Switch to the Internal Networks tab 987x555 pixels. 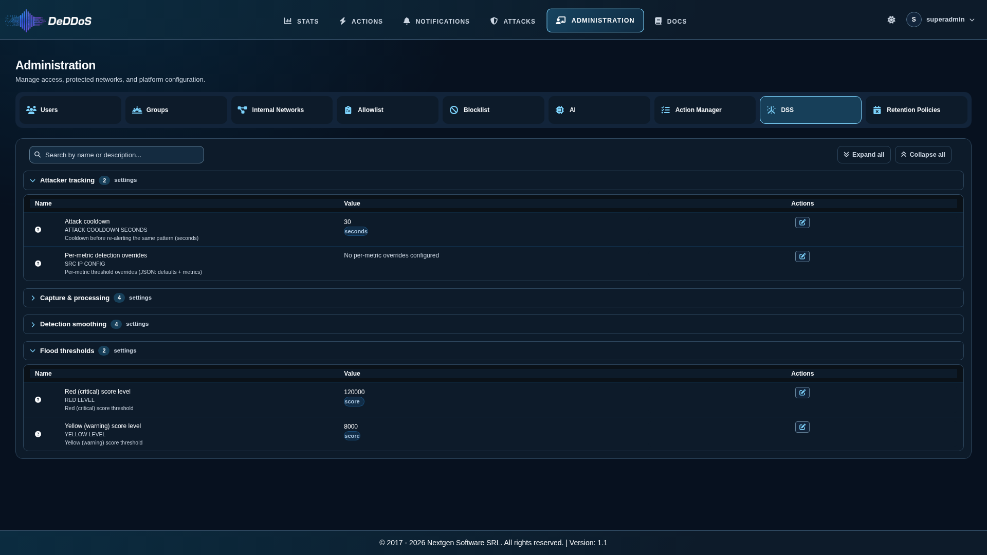pyautogui.click(x=282, y=110)
